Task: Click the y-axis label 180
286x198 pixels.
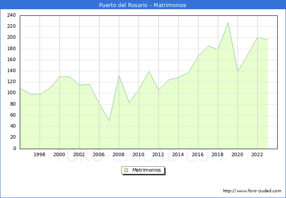Action: click(11, 49)
